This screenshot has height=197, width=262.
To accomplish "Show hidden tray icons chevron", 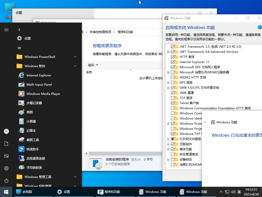I will coord(221,192).
